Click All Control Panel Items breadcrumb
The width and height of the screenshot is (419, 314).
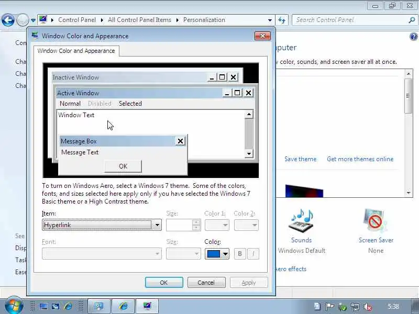139,20
